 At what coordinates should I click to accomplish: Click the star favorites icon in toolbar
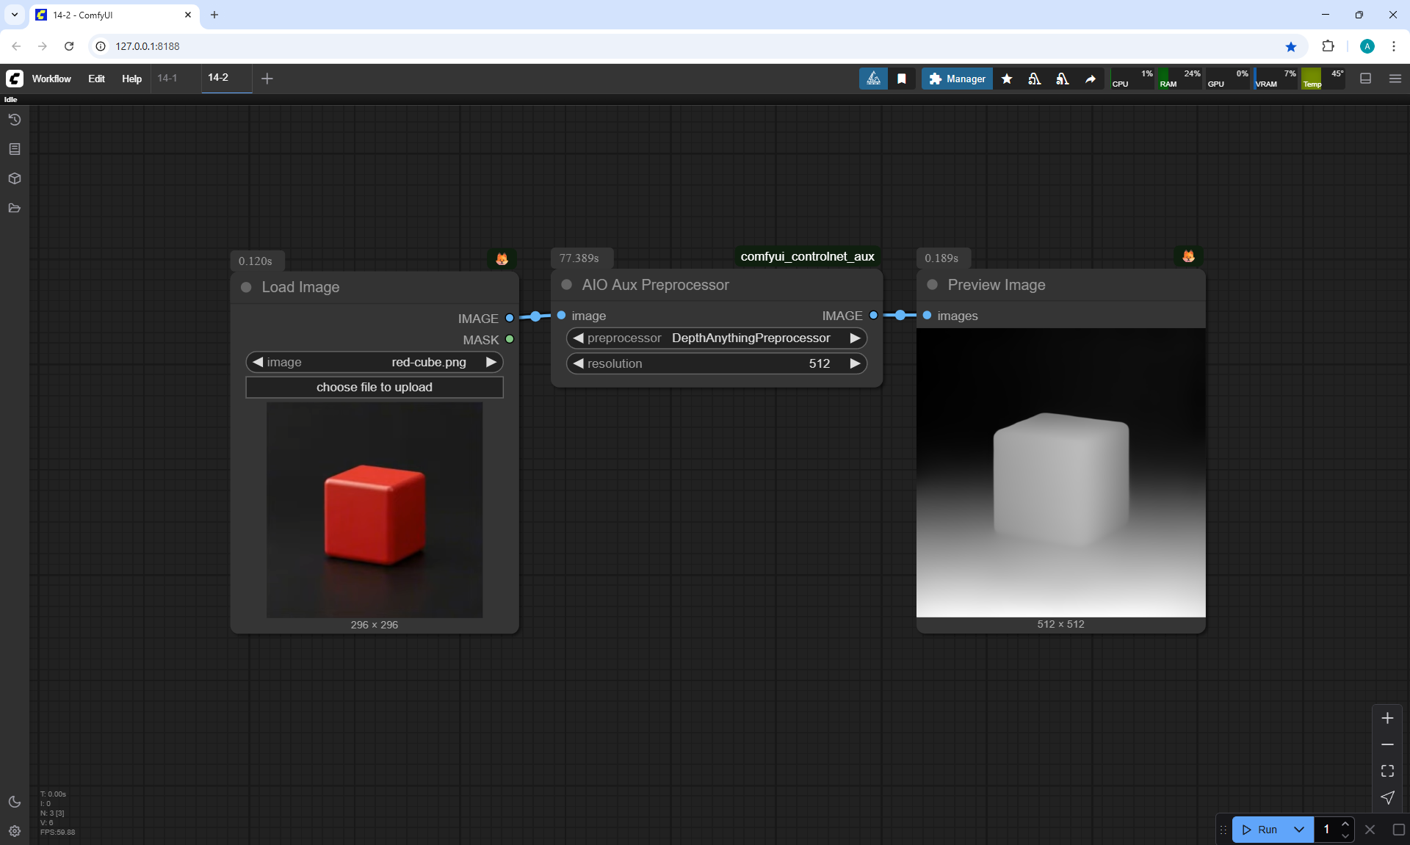pos(1007,79)
